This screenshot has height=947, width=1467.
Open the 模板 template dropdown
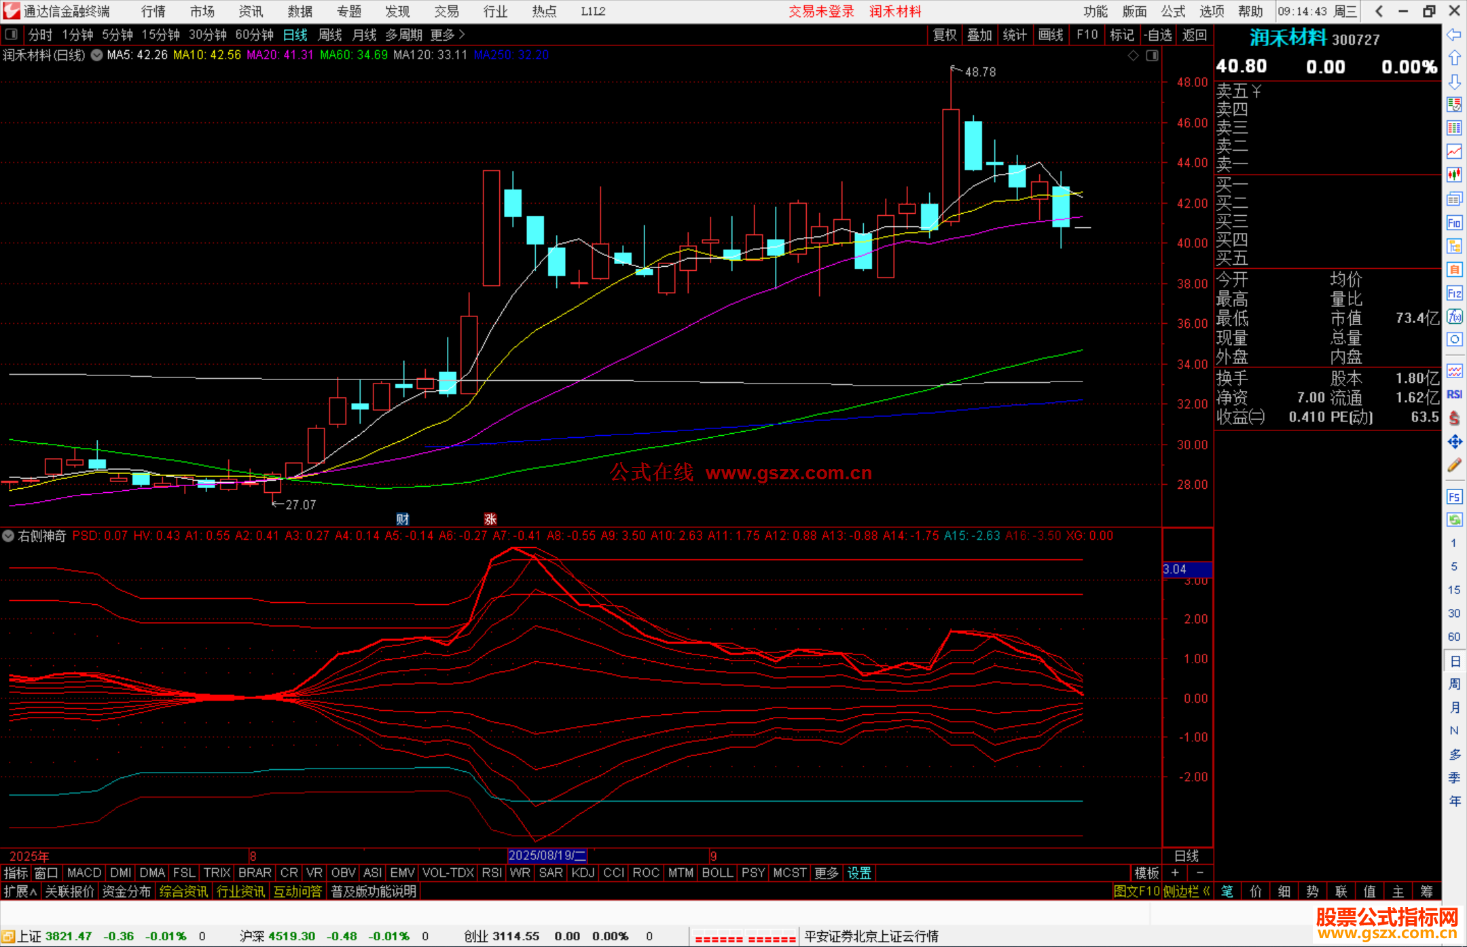pyautogui.click(x=1146, y=873)
